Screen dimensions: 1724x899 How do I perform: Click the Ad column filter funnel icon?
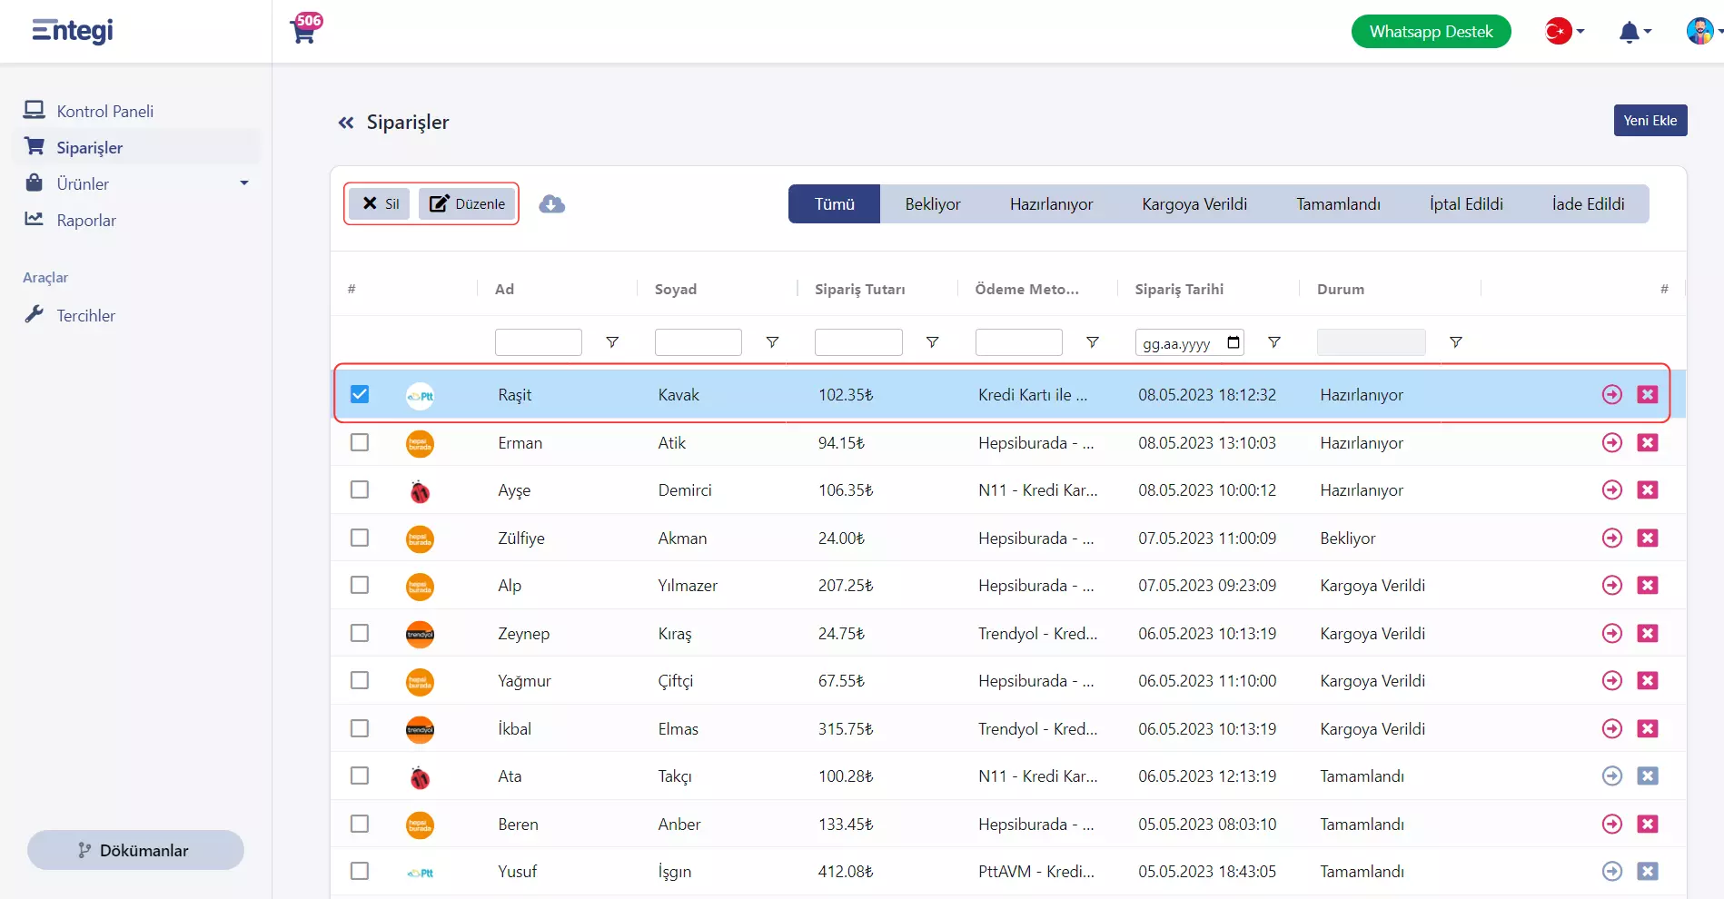point(612,342)
